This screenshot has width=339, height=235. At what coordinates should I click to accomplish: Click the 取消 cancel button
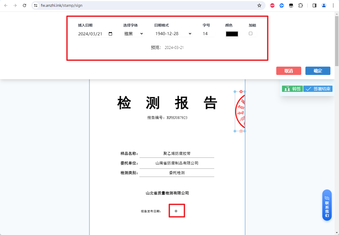coord(288,71)
